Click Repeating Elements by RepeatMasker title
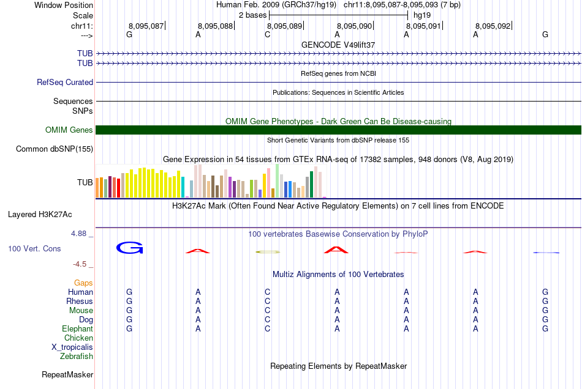 pos(338,366)
